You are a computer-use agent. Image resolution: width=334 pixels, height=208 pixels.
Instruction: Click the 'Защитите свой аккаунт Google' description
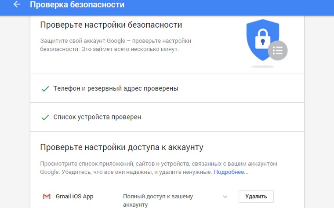tap(116, 45)
